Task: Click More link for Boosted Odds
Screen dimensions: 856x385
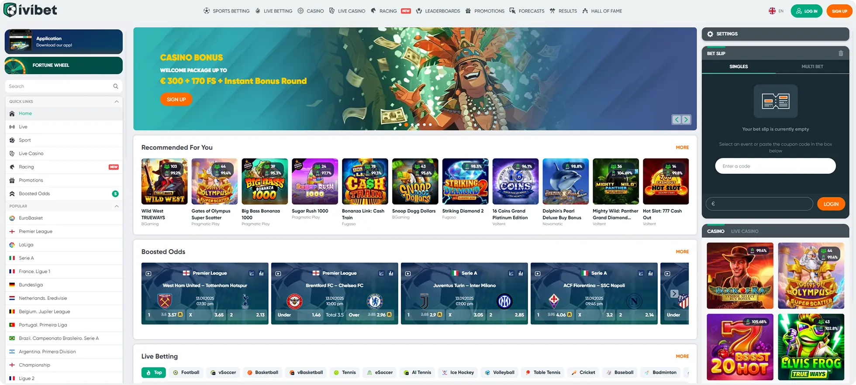Action: coord(682,252)
